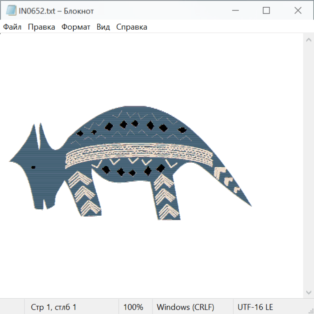Image resolution: width=314 pixels, height=314 pixels.
Task: Open the Вид menu
Action: (x=103, y=27)
